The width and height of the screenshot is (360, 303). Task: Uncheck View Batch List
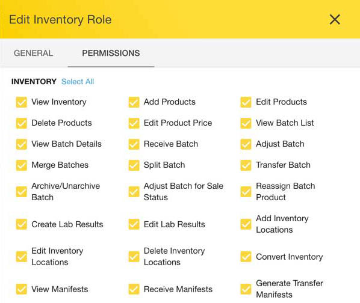pos(246,123)
